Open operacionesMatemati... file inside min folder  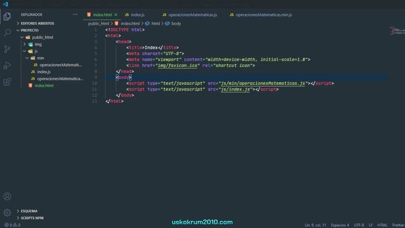point(61,65)
